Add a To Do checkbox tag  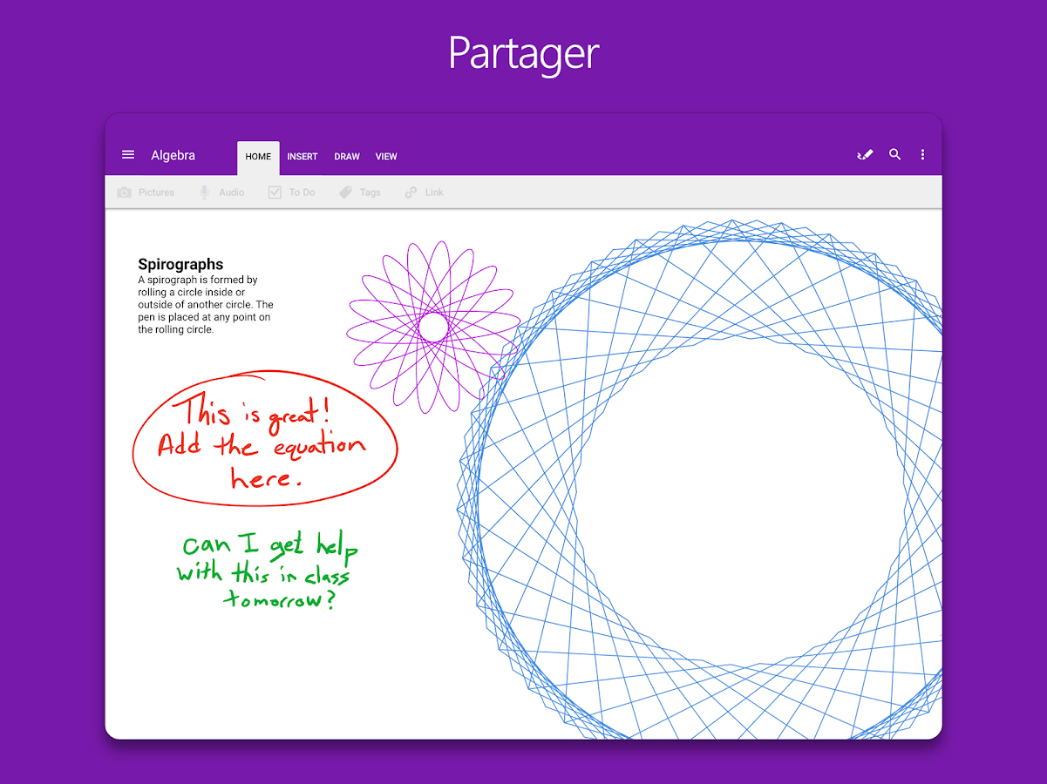click(x=275, y=192)
